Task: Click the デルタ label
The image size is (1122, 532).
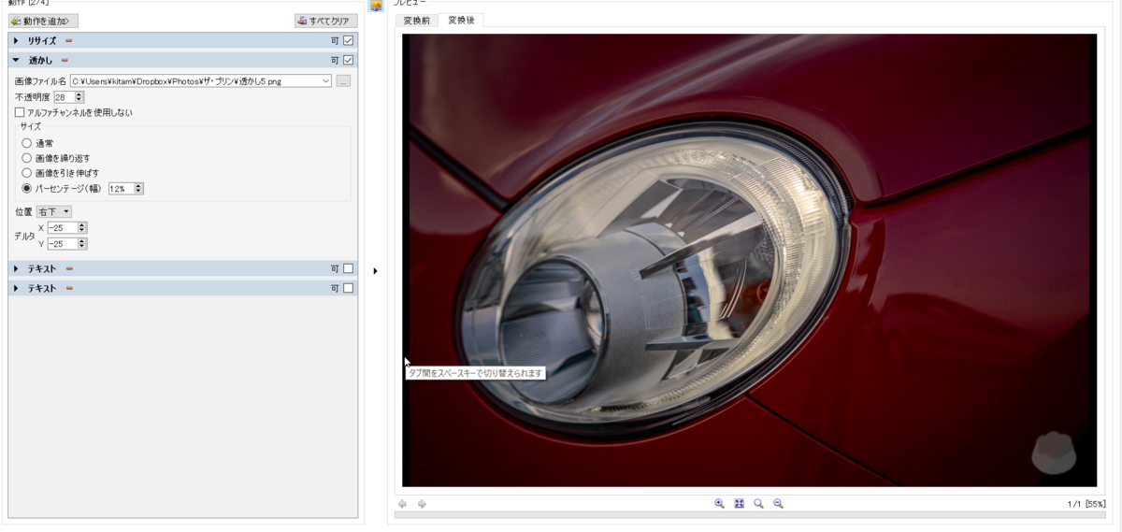Action: click(24, 237)
